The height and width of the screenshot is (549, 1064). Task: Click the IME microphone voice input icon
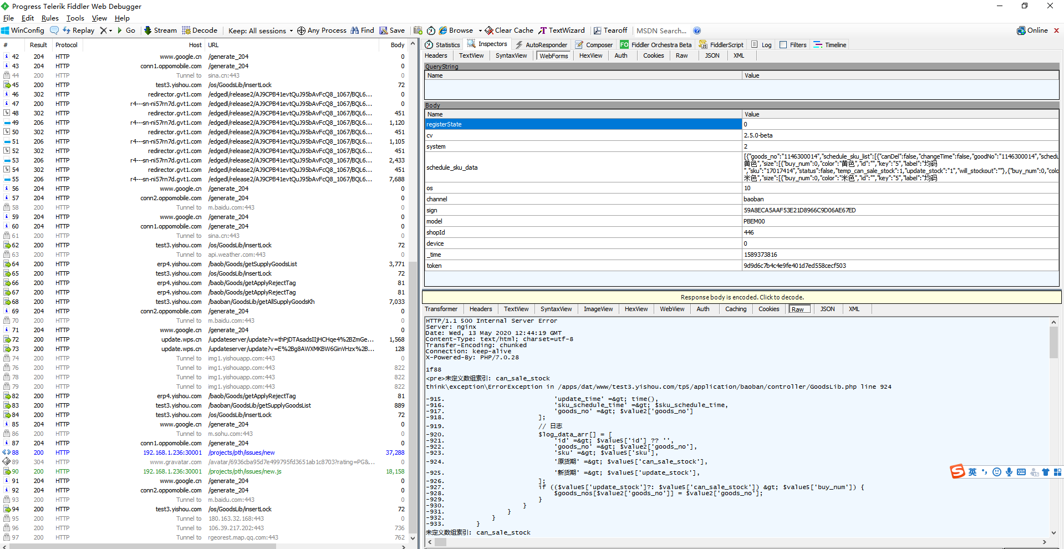point(1009,472)
